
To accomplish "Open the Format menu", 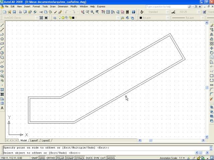I will pyautogui.click(x=36, y=7).
